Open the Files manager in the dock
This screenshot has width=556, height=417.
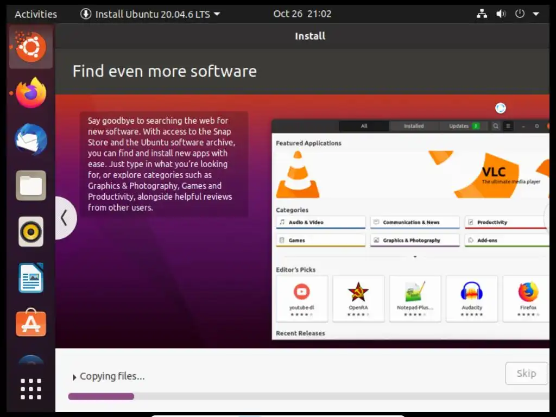point(31,186)
